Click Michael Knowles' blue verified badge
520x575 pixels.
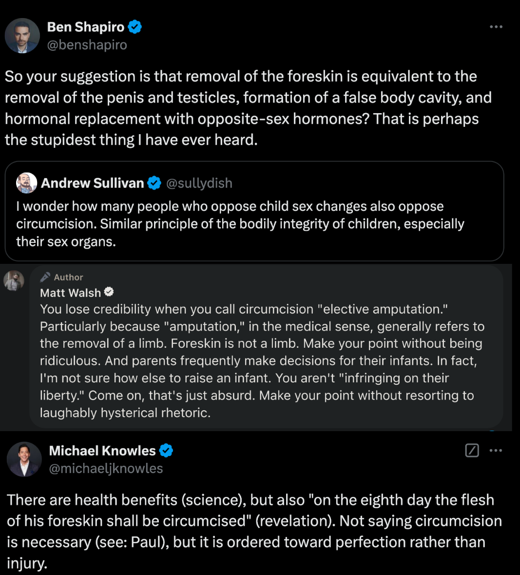(166, 450)
